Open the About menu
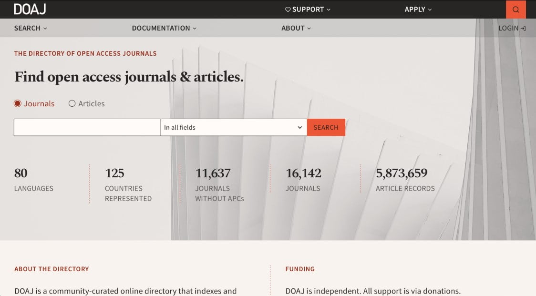The width and height of the screenshot is (536, 296). click(x=293, y=28)
